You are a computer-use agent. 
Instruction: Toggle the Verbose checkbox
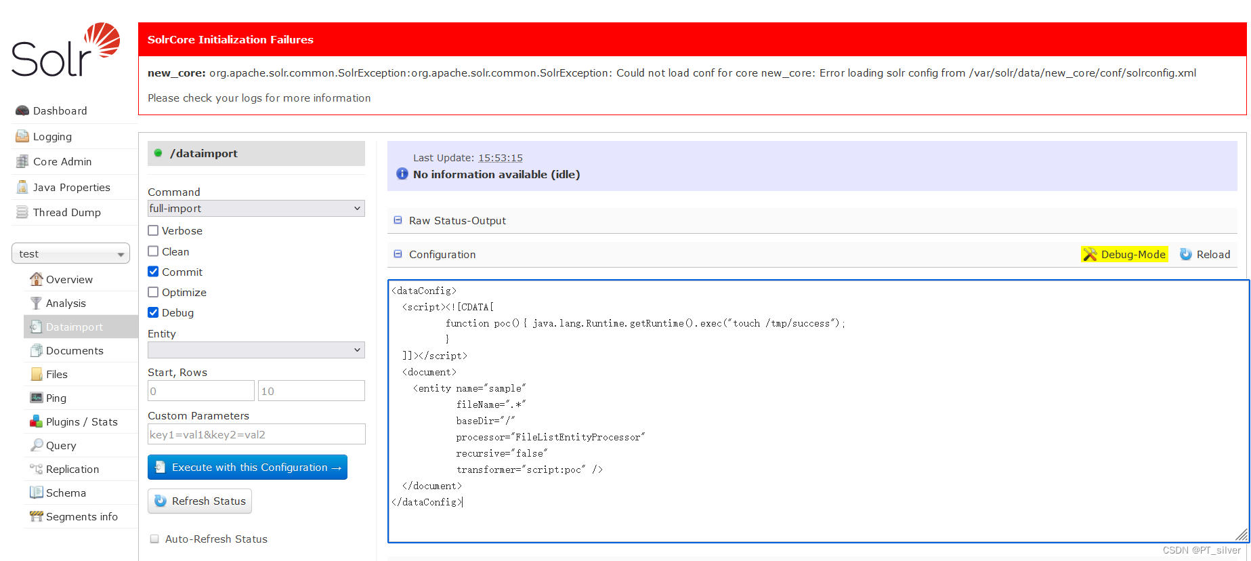[x=153, y=230]
